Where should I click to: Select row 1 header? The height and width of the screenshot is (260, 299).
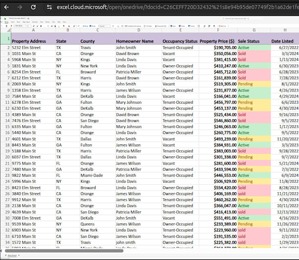[x=6, y=39]
